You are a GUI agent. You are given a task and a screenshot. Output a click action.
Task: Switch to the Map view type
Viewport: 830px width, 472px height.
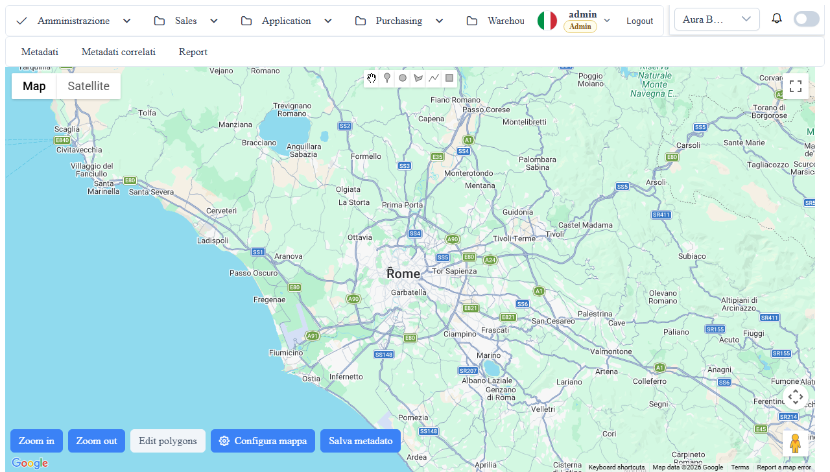tap(34, 86)
